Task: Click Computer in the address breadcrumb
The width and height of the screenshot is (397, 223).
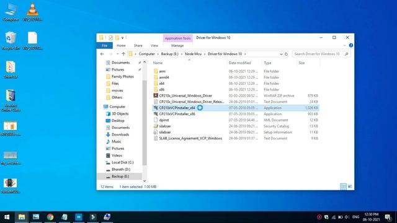Action: pos(146,54)
